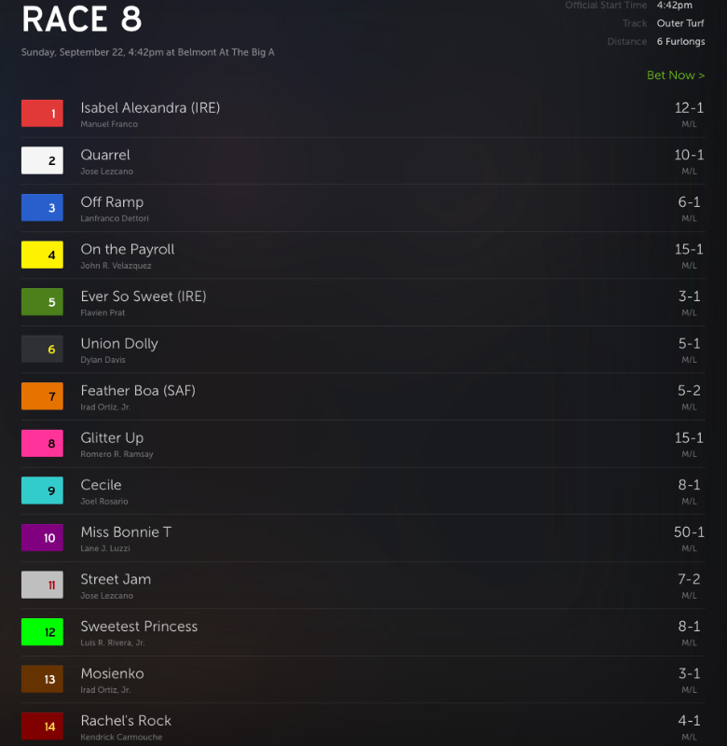This screenshot has width=727, height=746.
Task: Click the green number 5 badge
Action: tap(42, 301)
